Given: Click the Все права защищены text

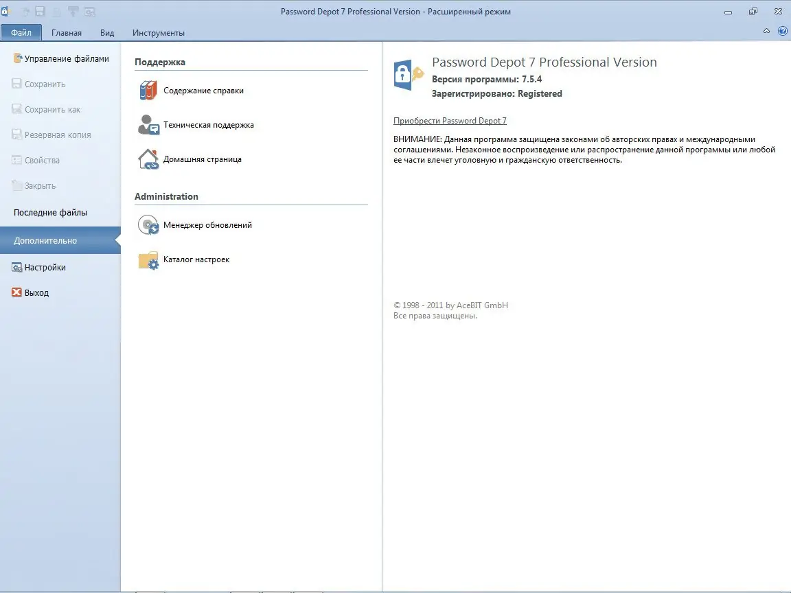Looking at the screenshot, I should [435, 316].
